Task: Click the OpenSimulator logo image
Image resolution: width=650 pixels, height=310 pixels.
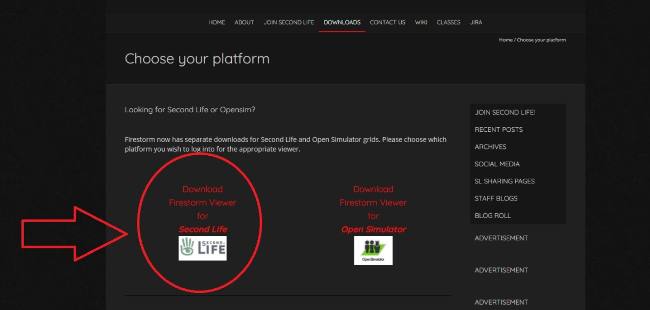Action: 373,250
